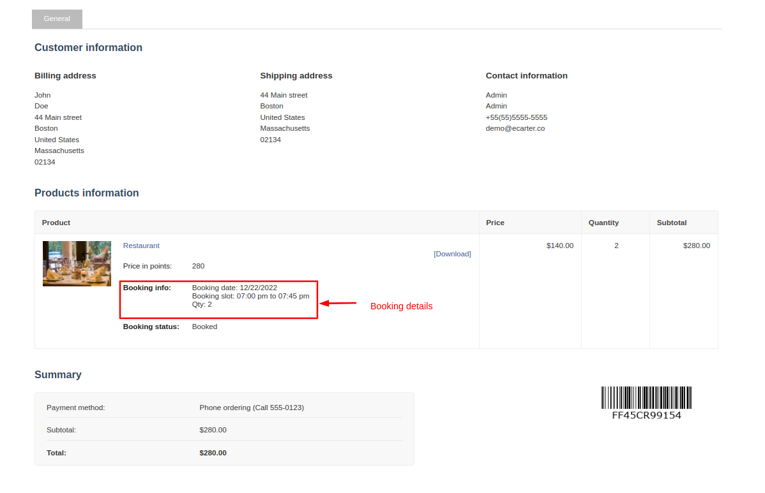The width and height of the screenshot is (765, 493).
Task: Click the red arrow pointing to booking info
Action: (338, 304)
